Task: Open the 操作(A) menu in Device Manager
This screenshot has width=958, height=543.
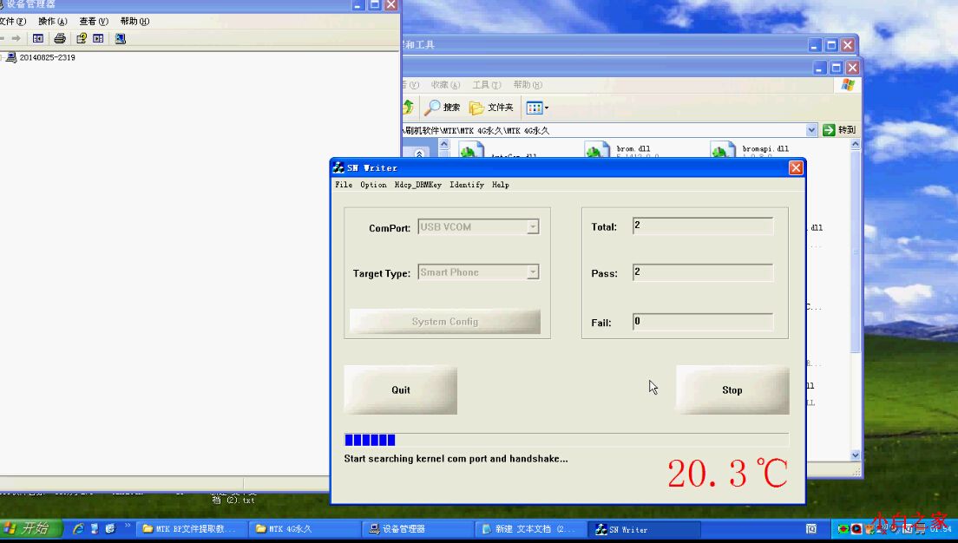Action: (53, 21)
